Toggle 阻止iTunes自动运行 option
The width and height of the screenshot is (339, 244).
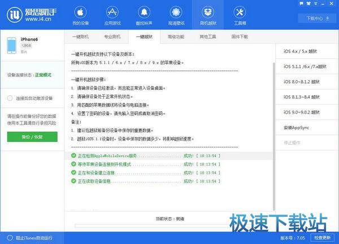click(10, 238)
